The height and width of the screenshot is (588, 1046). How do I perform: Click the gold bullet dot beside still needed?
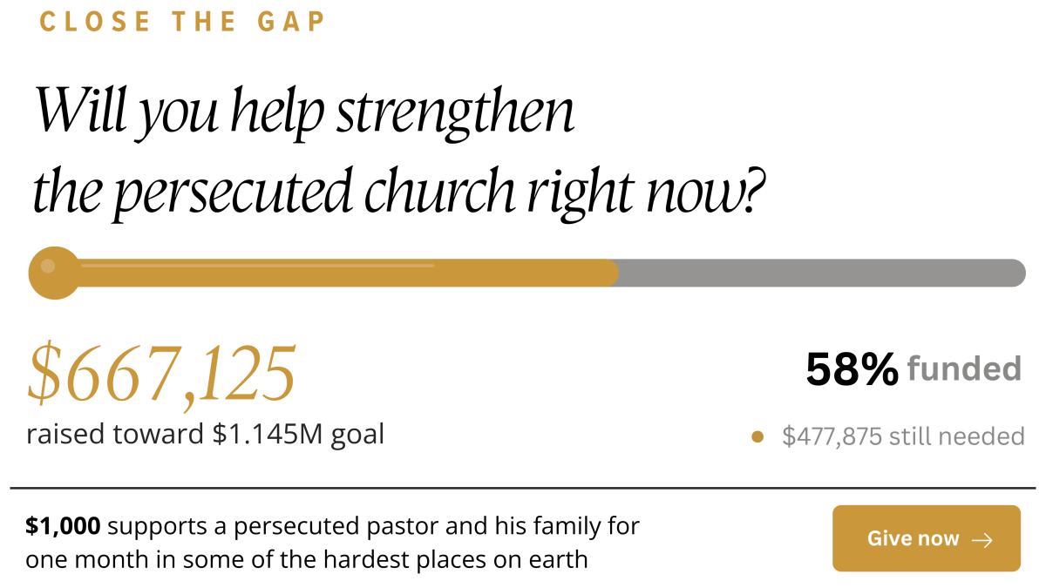(757, 436)
